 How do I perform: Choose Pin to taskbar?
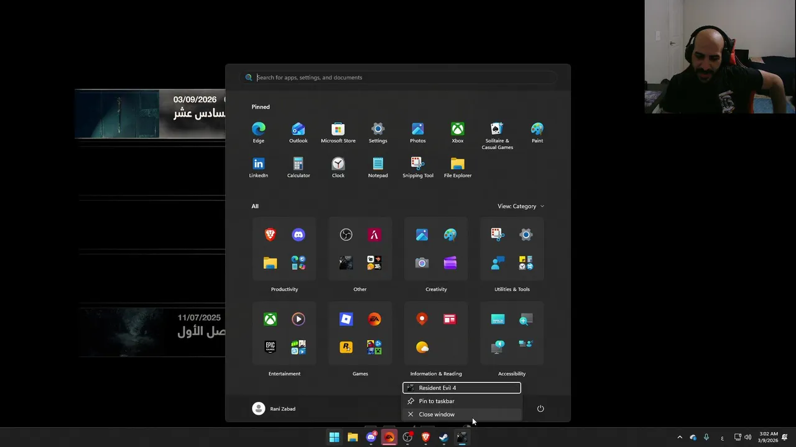(x=461, y=401)
